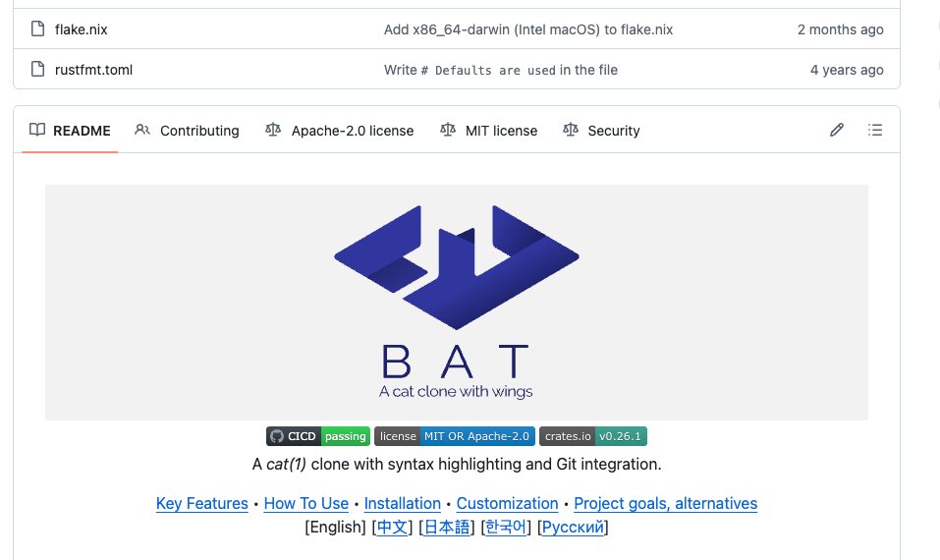This screenshot has height=560, width=940.
Task: Click the scales icon on Apache-2.0 tab
Action: point(273,130)
